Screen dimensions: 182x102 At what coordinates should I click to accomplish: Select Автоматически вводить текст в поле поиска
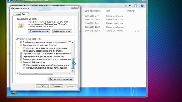click(24, 48)
